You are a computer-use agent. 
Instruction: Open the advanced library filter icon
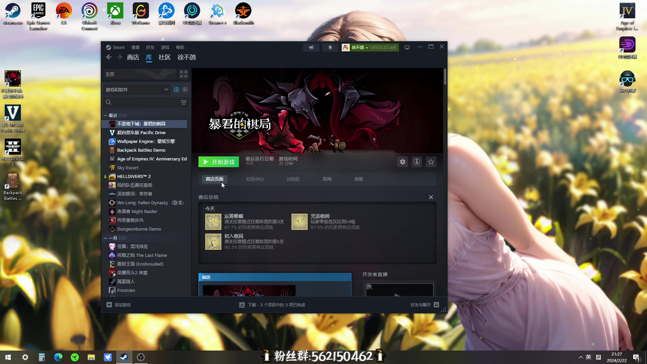pos(184,102)
